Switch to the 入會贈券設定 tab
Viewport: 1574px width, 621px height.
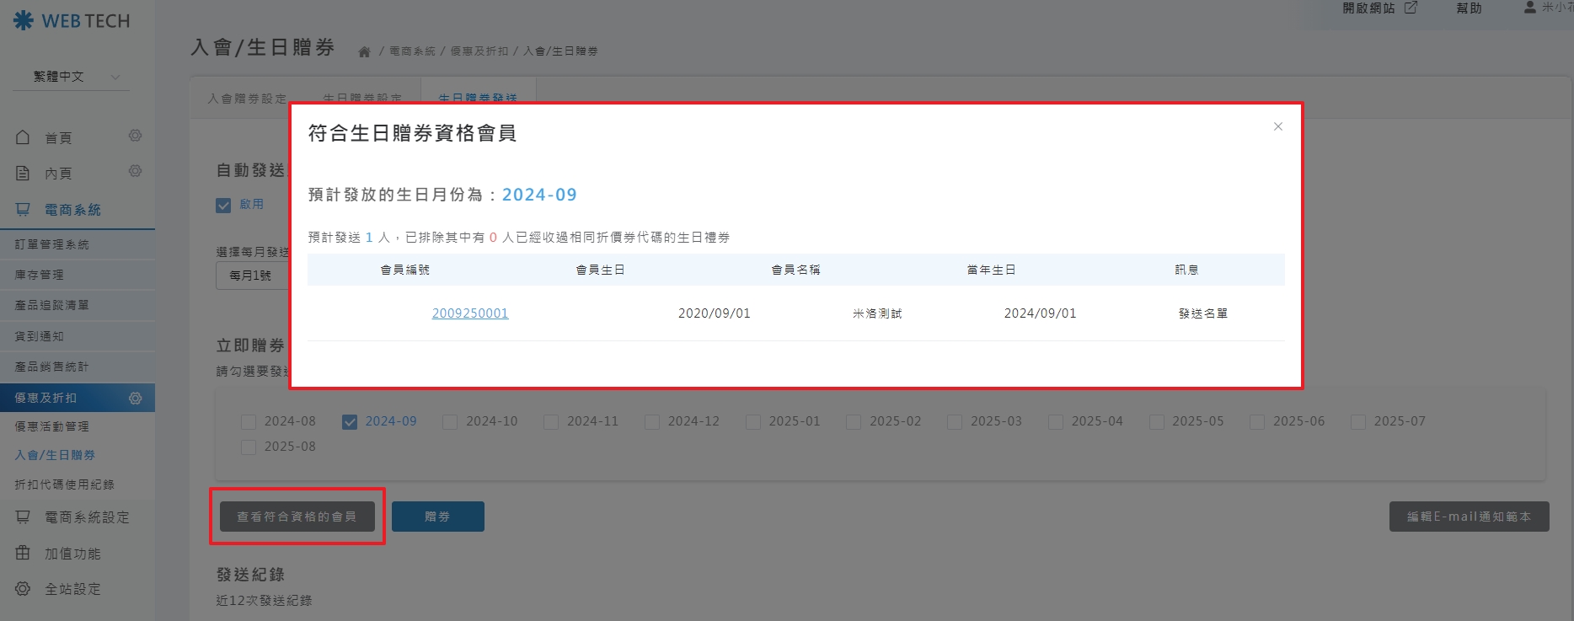[x=247, y=99]
